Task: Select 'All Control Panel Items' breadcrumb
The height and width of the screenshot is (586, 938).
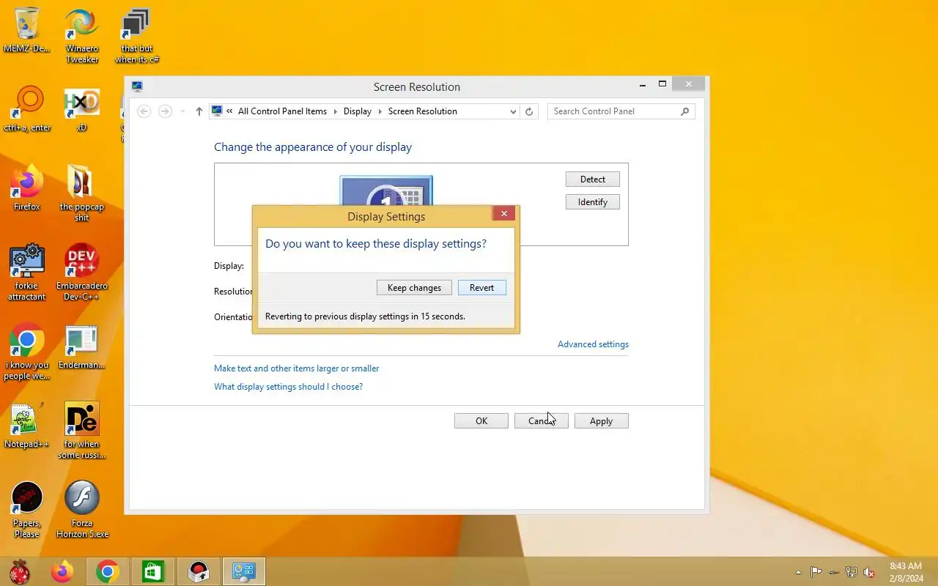Action: point(282,111)
